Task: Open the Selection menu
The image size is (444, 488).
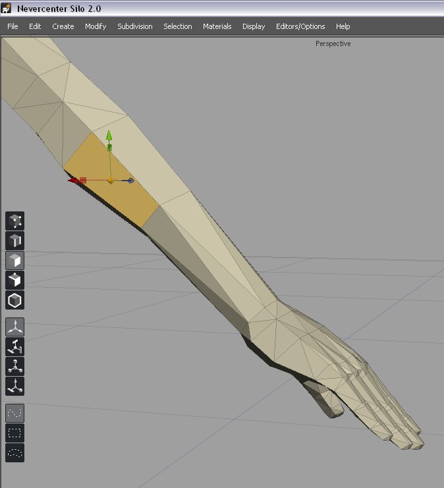Action: pos(178,26)
